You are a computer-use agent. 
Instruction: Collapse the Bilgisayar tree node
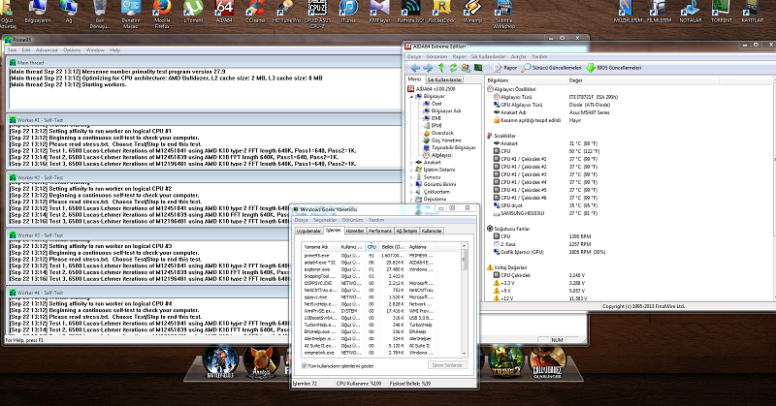click(x=412, y=97)
